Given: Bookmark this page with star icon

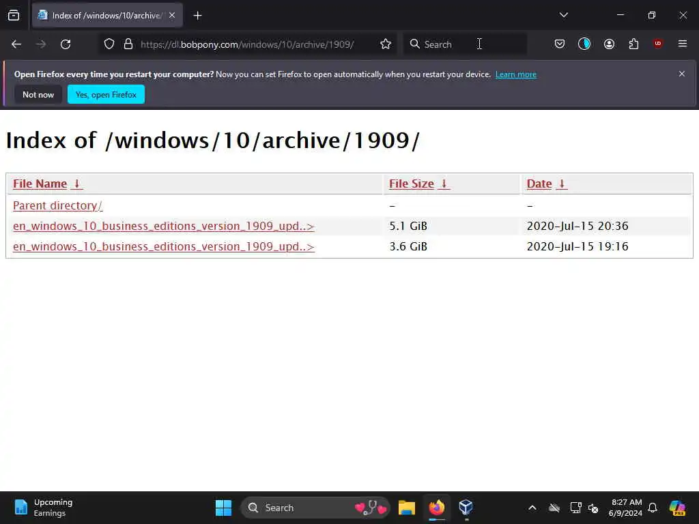Looking at the screenshot, I should [386, 44].
